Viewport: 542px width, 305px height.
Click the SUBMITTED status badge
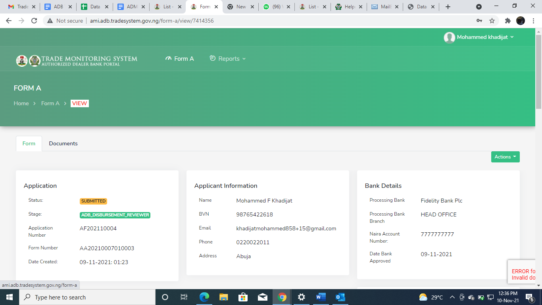click(x=93, y=201)
